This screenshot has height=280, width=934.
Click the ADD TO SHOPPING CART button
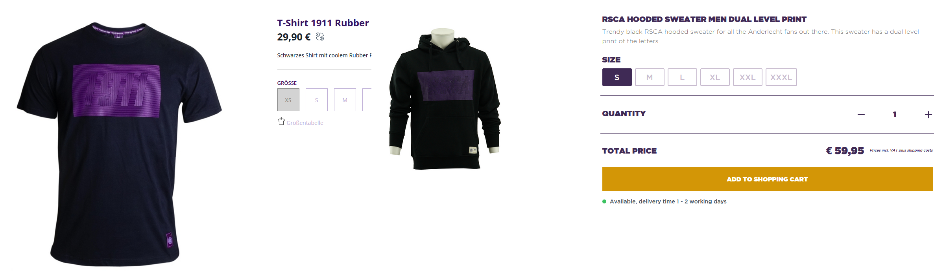(x=767, y=179)
